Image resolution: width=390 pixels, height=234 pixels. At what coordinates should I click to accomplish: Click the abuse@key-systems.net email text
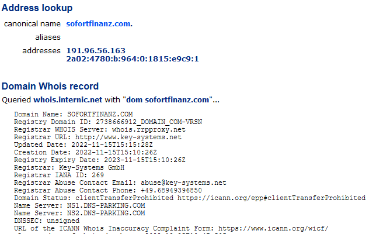(x=183, y=183)
